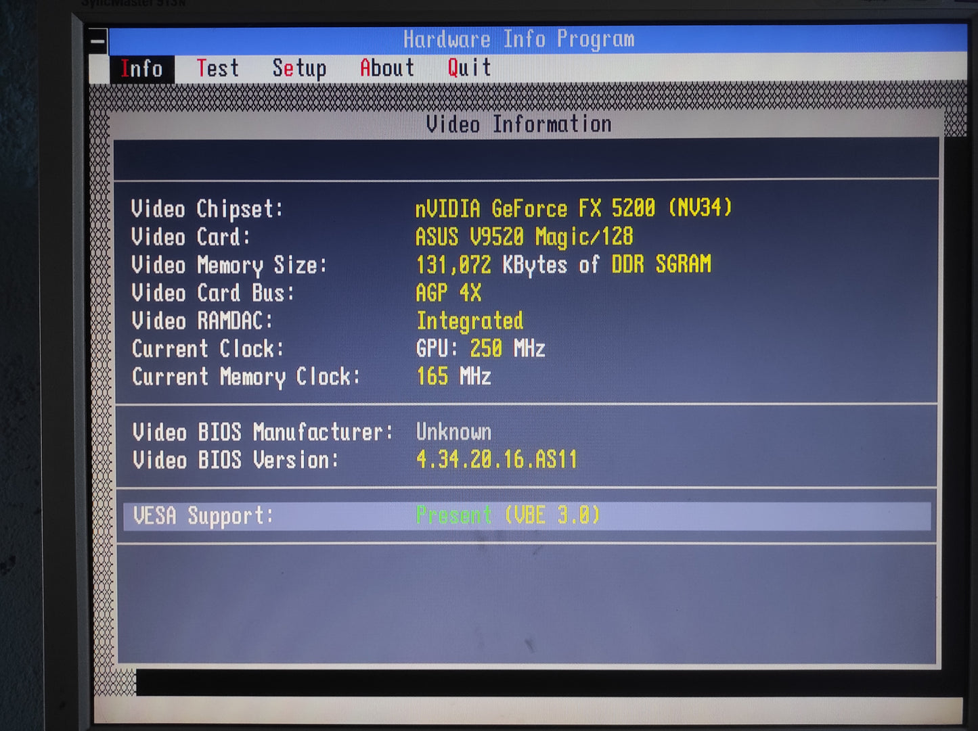Click the 'Video BIOS Version:' label

tap(236, 461)
